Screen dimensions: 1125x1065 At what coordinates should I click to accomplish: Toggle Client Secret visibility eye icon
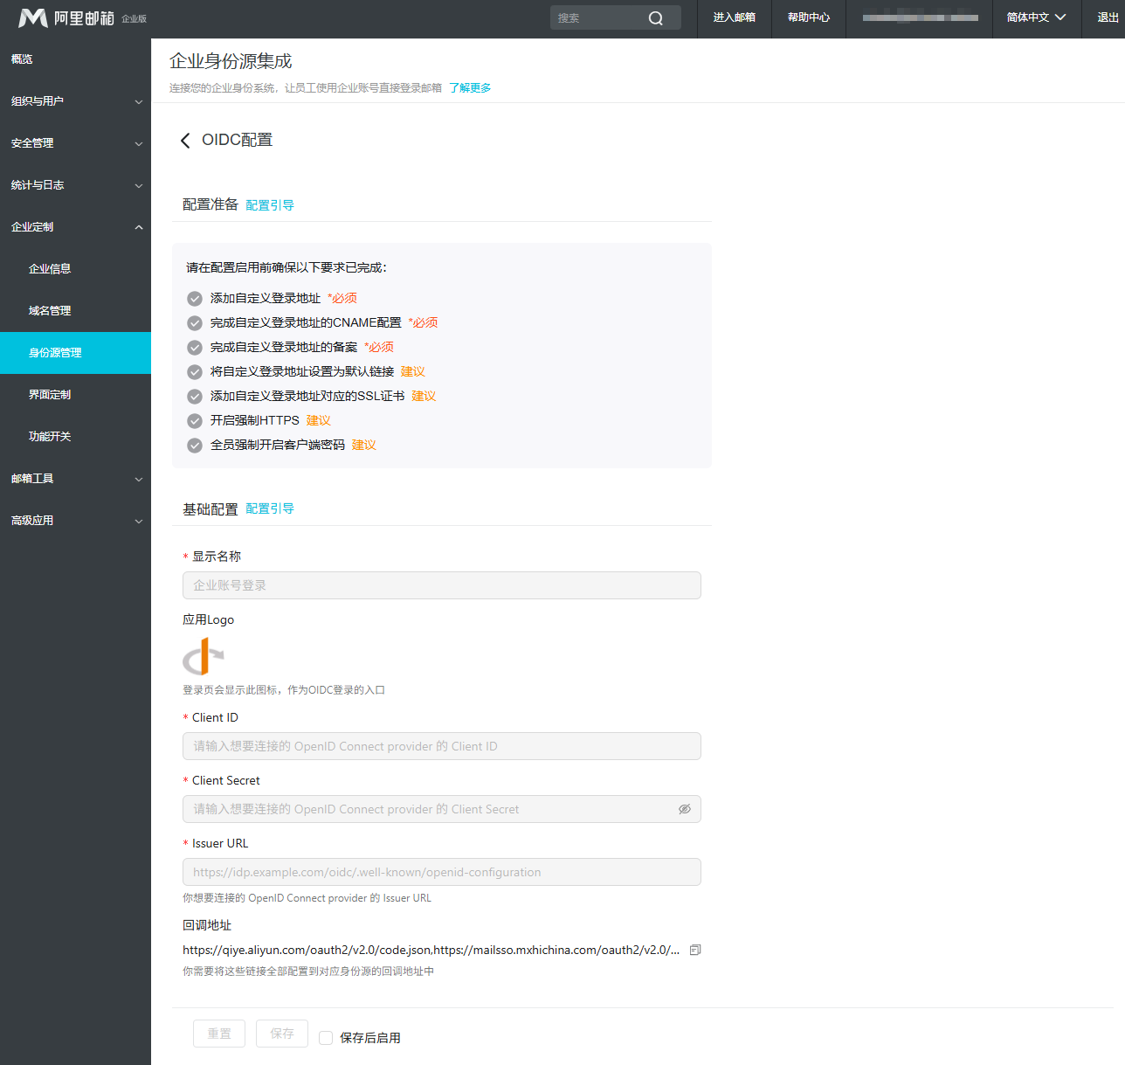(685, 809)
